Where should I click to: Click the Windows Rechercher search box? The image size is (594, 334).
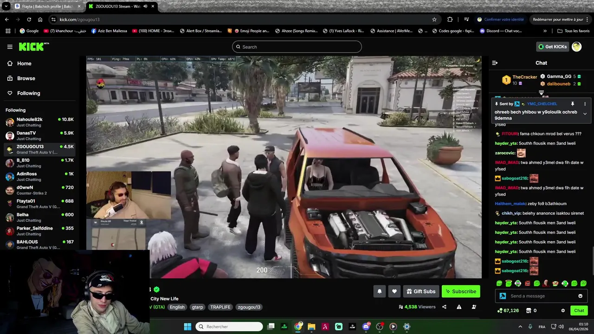229,327
